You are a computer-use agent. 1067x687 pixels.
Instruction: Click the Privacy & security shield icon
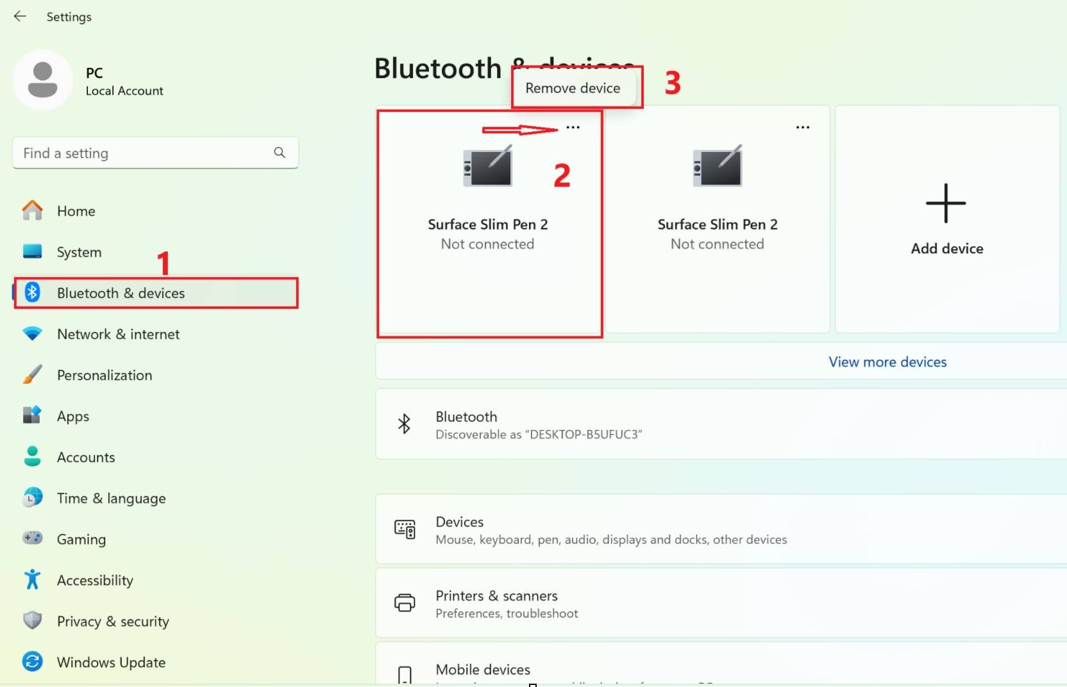click(32, 621)
